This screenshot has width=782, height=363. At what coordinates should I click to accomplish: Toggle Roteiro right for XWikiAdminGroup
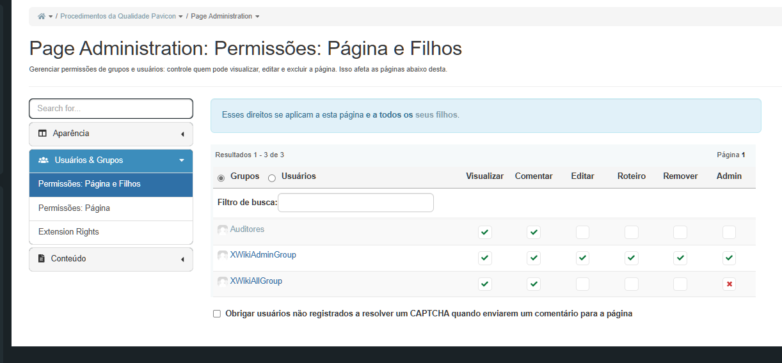tap(632, 258)
